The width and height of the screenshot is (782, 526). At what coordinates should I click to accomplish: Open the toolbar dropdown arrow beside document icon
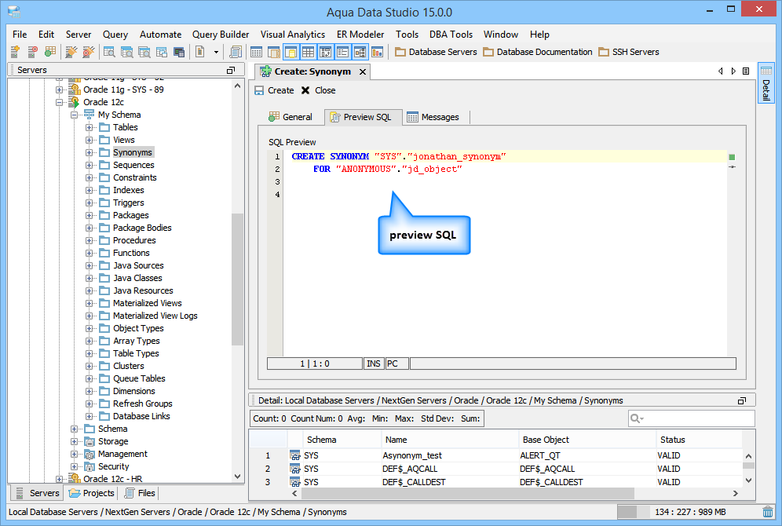coord(216,51)
